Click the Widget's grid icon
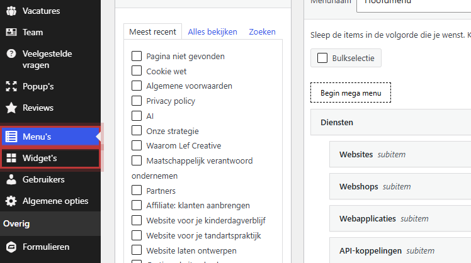 (x=11, y=158)
